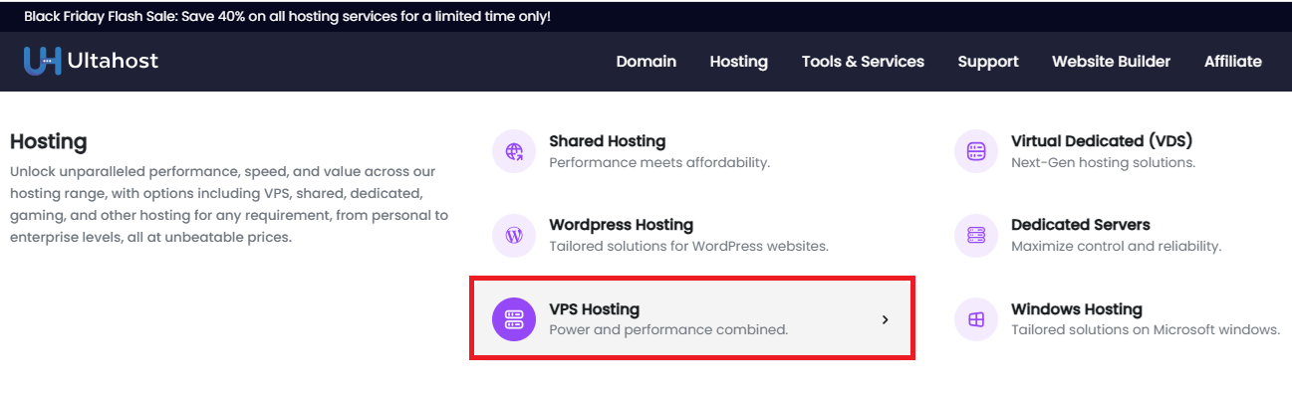Open the VPS Hosting title link
The height and width of the screenshot is (396, 1292).
(x=595, y=309)
